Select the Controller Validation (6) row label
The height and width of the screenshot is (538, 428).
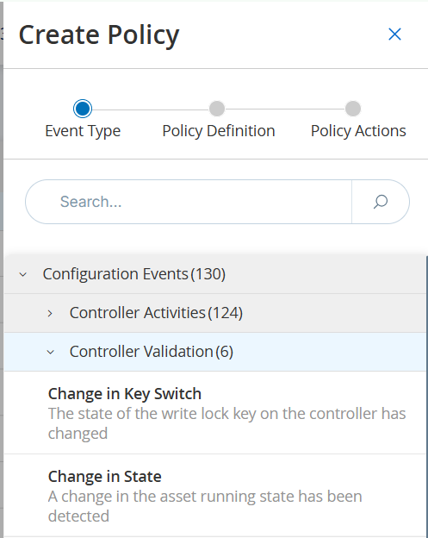pos(152,352)
